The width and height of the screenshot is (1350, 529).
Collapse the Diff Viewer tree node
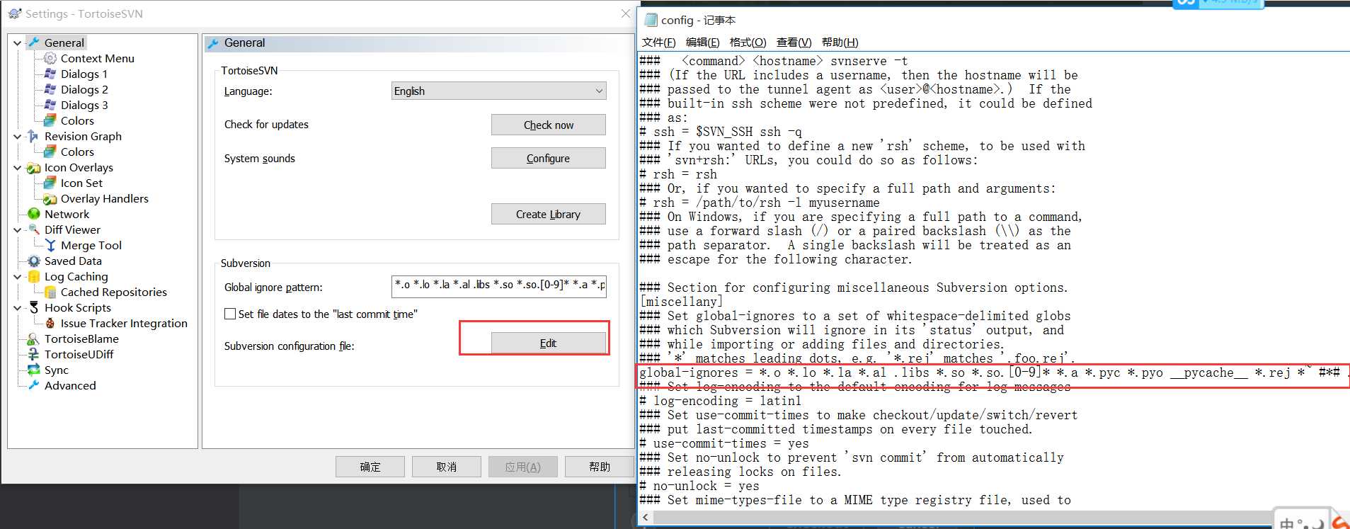point(18,229)
